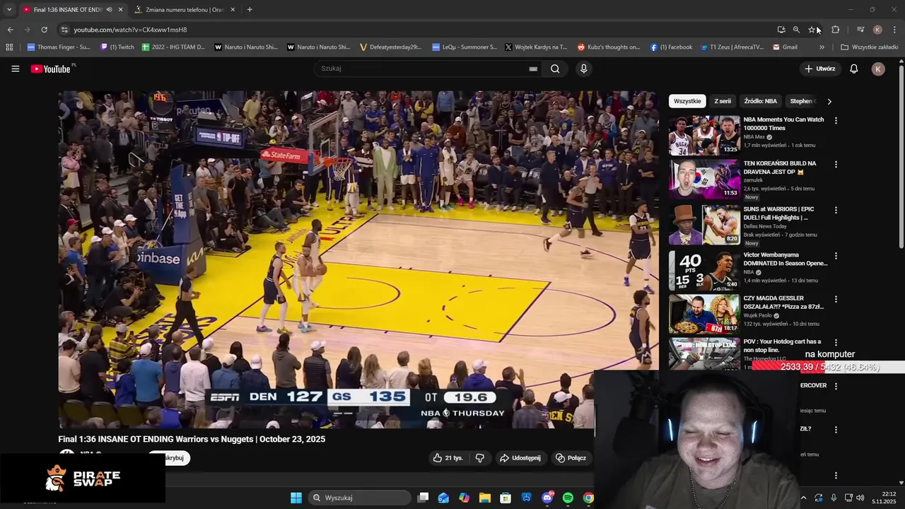
Task: Open the YouTube account avatar menu
Action: click(878, 69)
